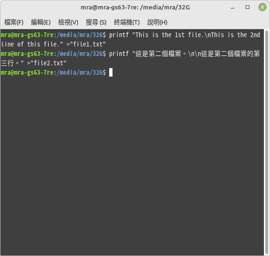This screenshot has width=270, height=256.
Task: Open the 終端機(T) menu
Action: [127, 22]
